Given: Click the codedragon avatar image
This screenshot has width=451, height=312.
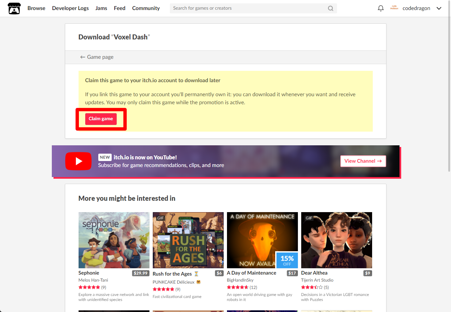Looking at the screenshot, I should pyautogui.click(x=394, y=8).
